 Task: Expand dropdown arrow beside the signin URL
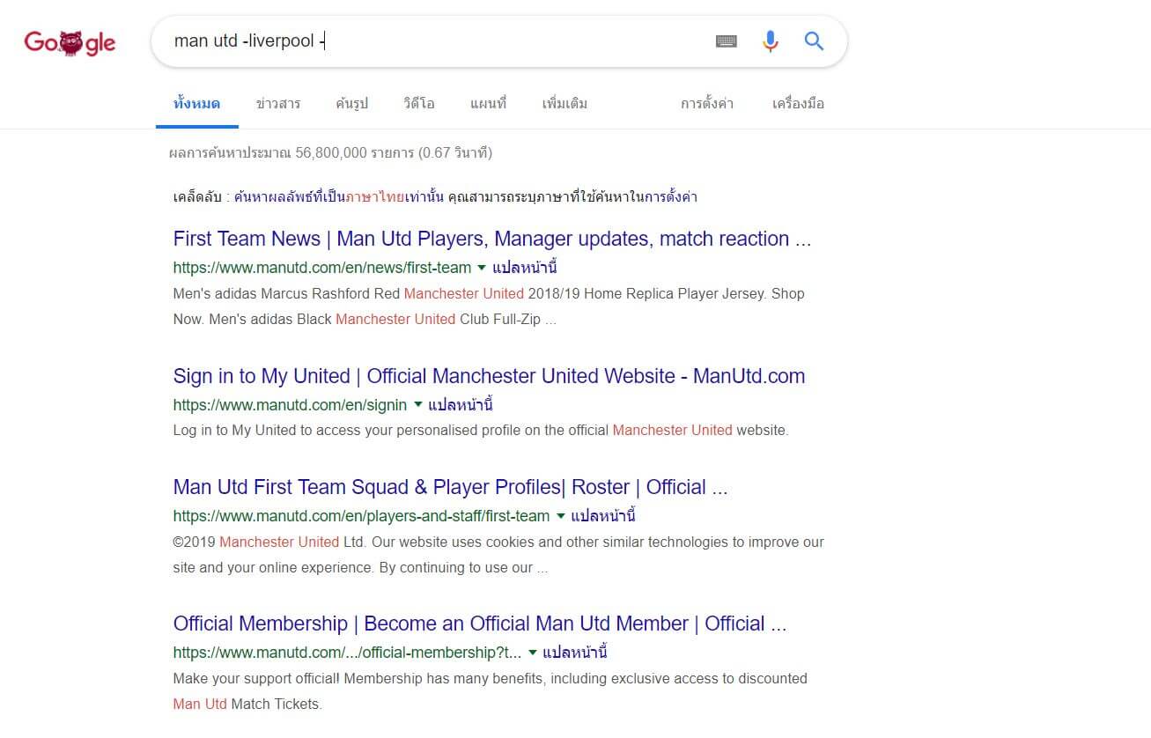(x=417, y=405)
